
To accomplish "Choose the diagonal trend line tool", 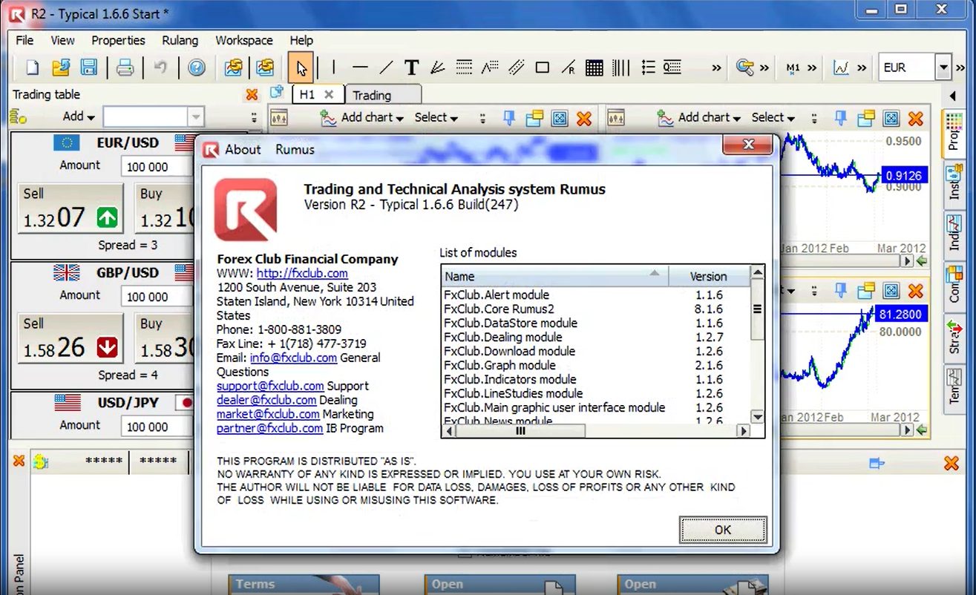I will point(386,68).
